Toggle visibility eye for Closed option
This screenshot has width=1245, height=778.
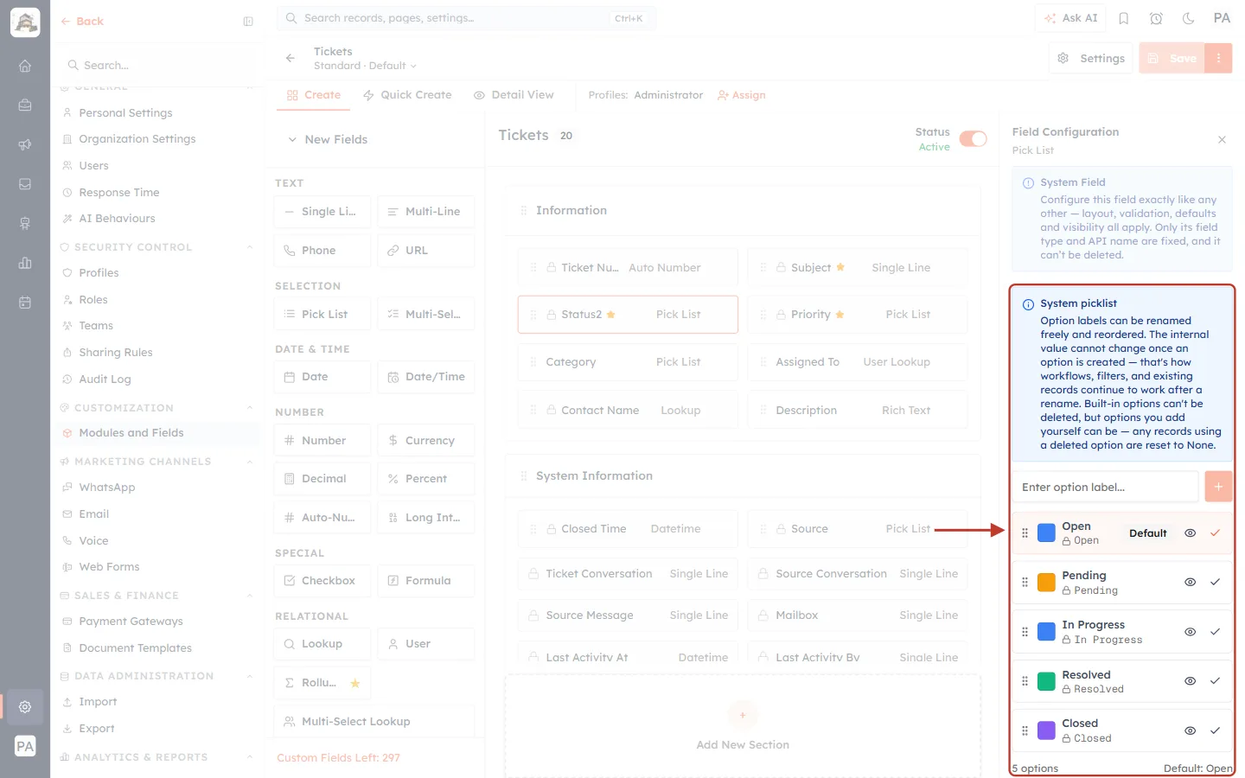pos(1191,730)
